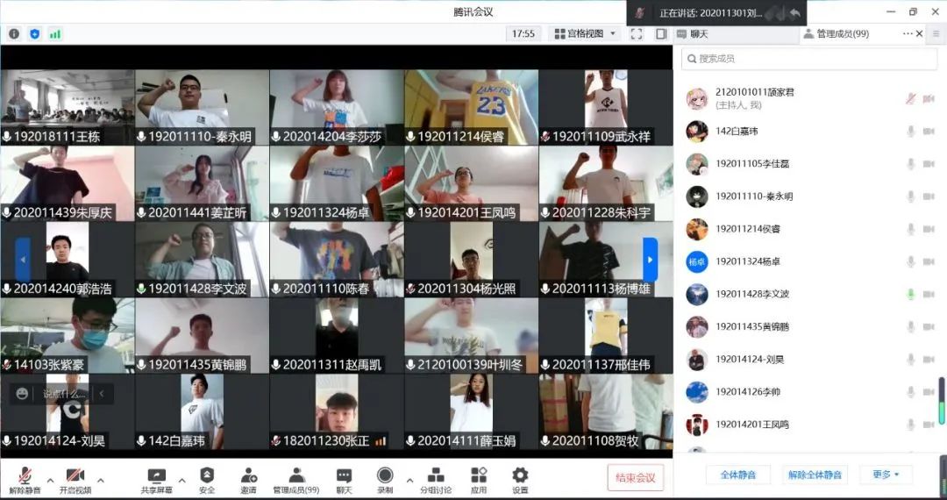The width and height of the screenshot is (947, 500).
Task: Start recording with the 录制 icon
Action: click(x=385, y=475)
